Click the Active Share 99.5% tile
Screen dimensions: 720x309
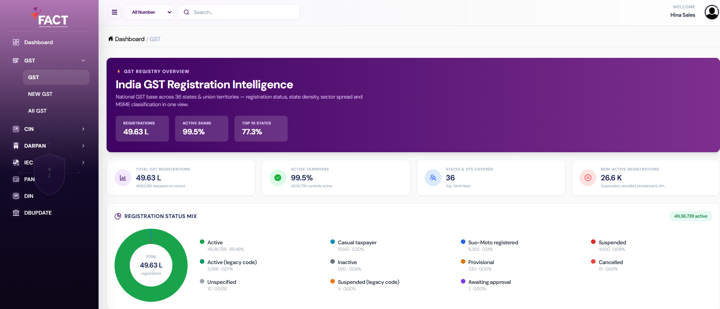(202, 129)
